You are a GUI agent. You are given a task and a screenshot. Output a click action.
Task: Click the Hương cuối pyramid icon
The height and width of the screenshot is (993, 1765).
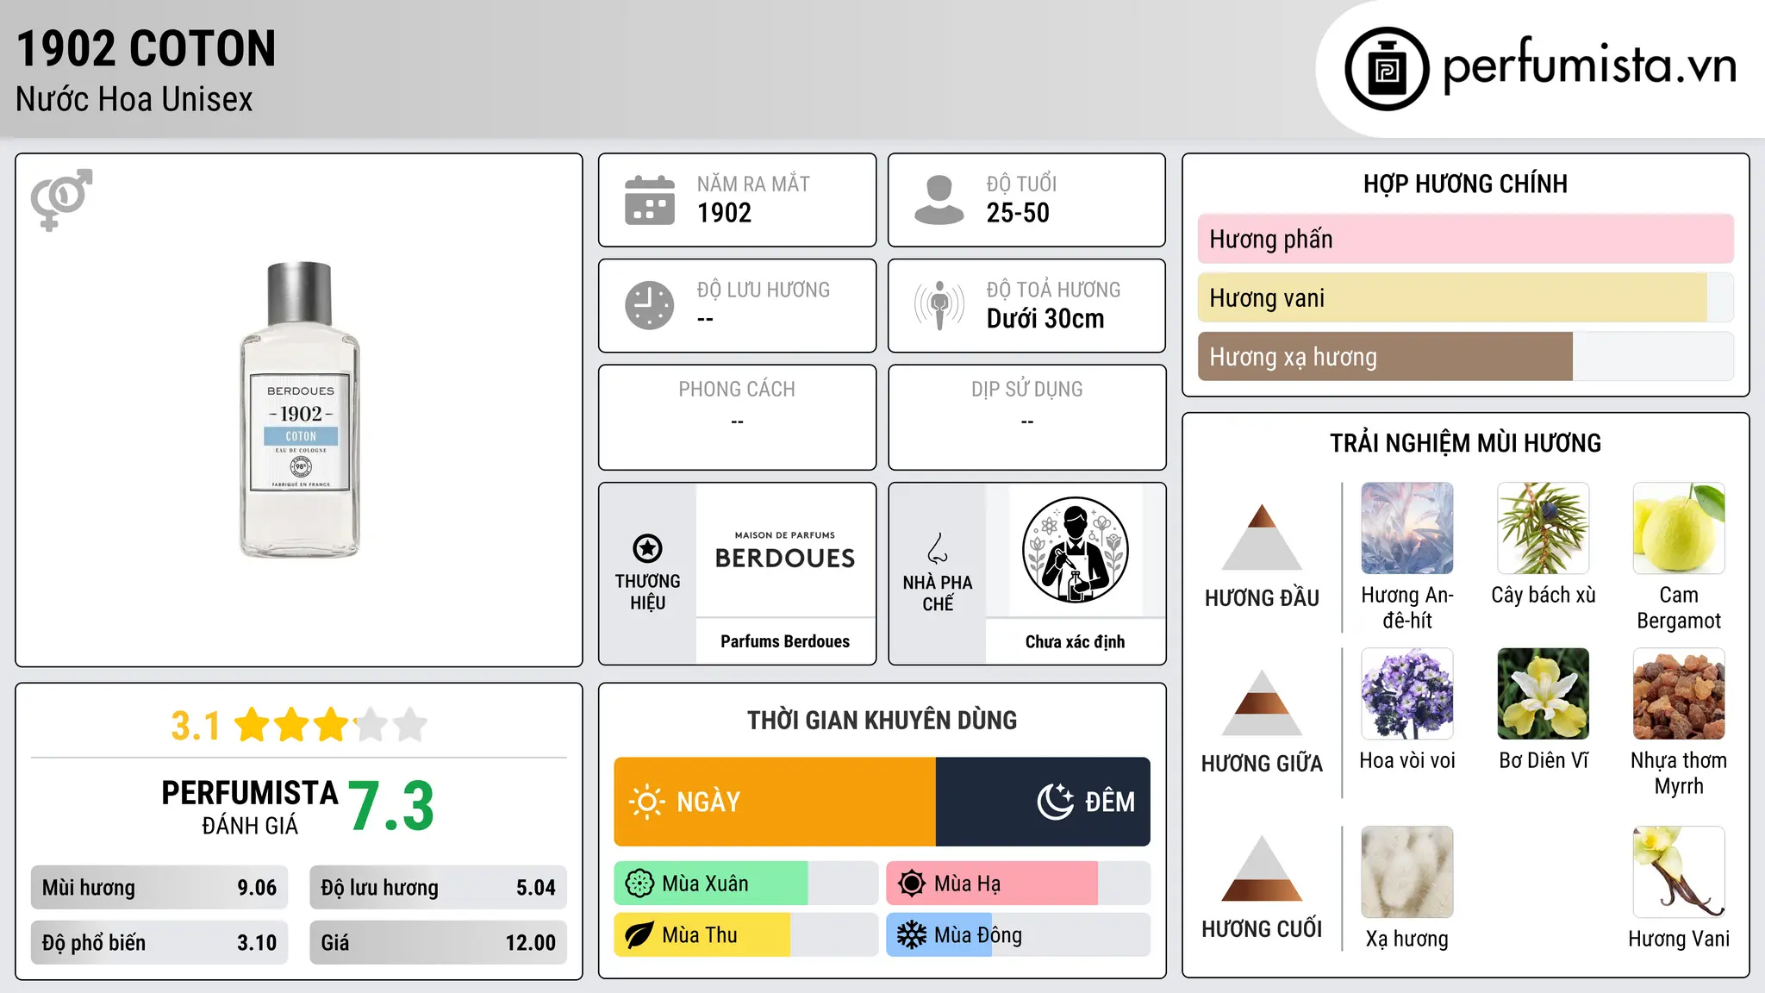click(x=1262, y=868)
